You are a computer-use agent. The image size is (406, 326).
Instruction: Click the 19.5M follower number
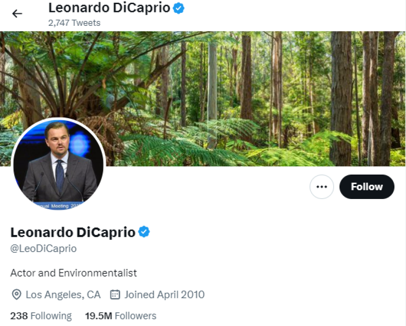[x=98, y=316]
